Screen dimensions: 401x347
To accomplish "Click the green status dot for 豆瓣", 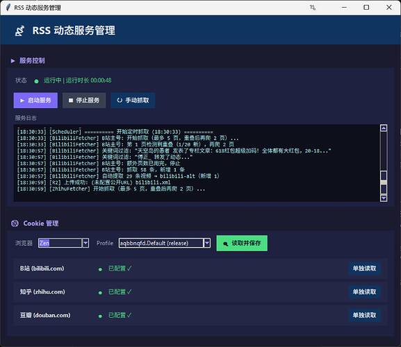I will coord(100,316).
